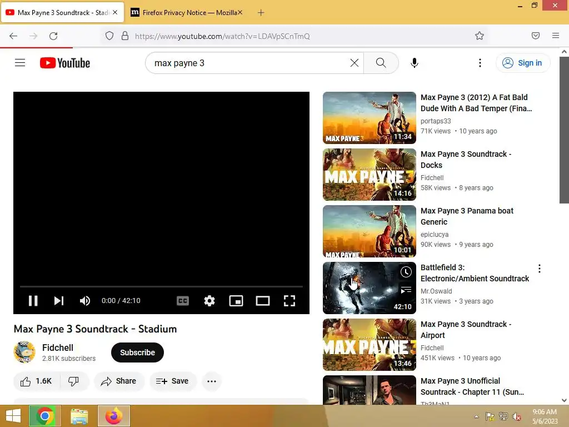Click portaps33 channel name
Image resolution: width=569 pixels, height=427 pixels.
pyautogui.click(x=436, y=121)
